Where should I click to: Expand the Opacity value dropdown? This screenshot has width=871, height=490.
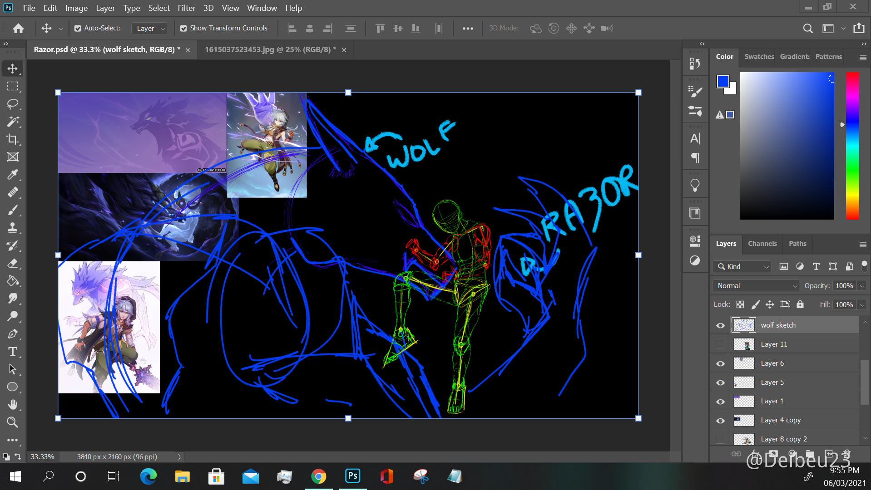click(862, 285)
